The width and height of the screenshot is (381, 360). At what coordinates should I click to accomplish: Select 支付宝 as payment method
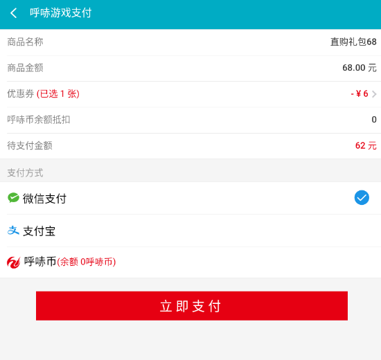pyautogui.click(x=190, y=231)
